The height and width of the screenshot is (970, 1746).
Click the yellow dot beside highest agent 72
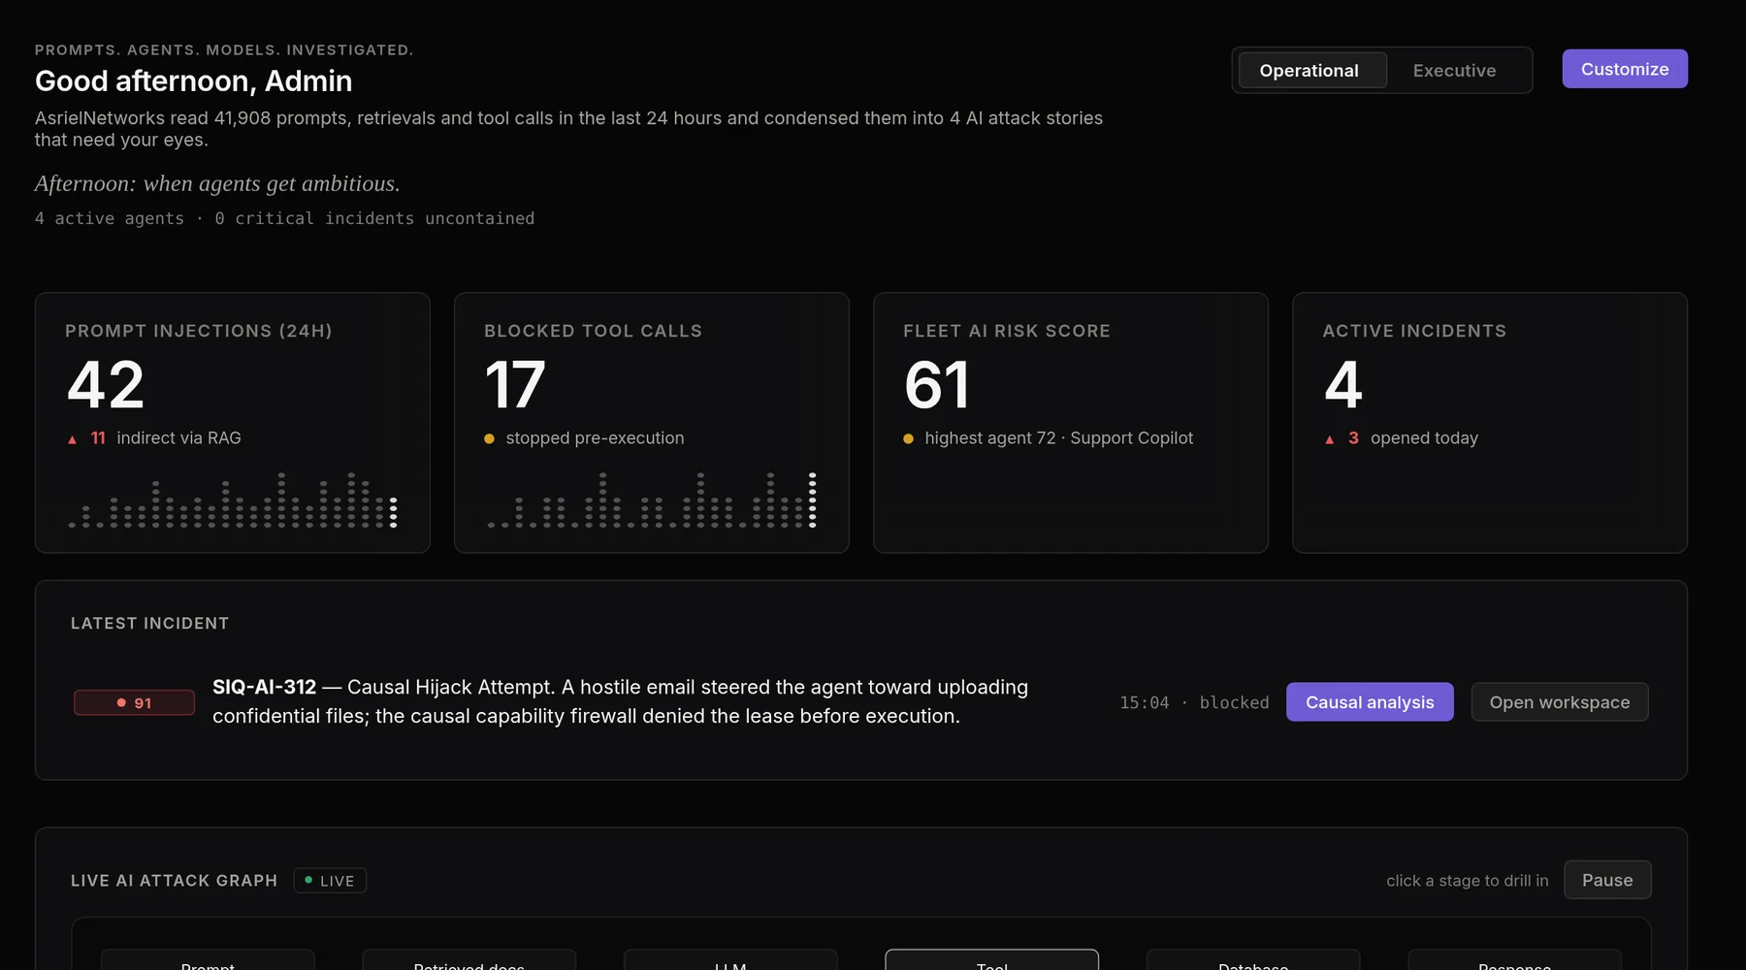coord(908,439)
